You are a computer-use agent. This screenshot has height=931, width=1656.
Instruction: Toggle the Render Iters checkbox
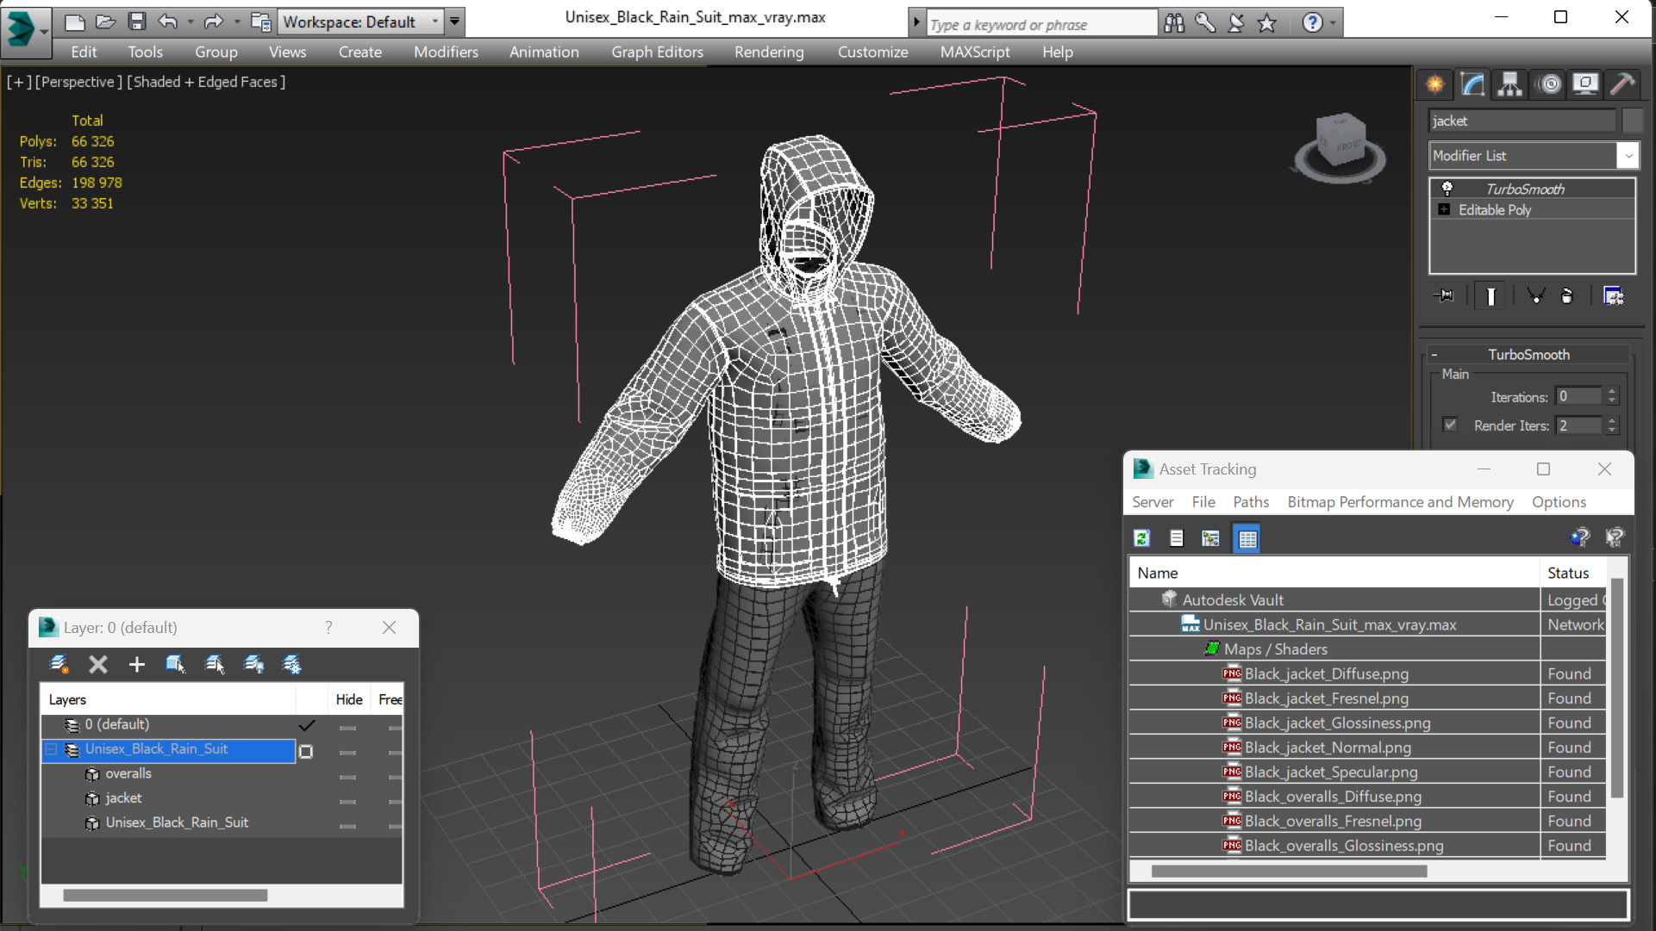[x=1450, y=425]
